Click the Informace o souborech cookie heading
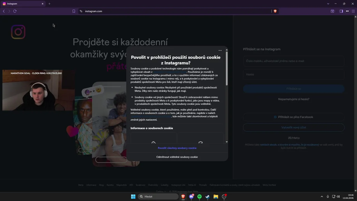This screenshot has width=357, height=201. (152, 128)
